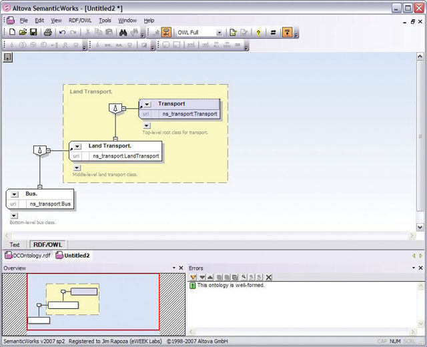Expand the Land Transport class box arrow
Image resolution: width=427 pixels, height=347 pixels.
[77, 147]
